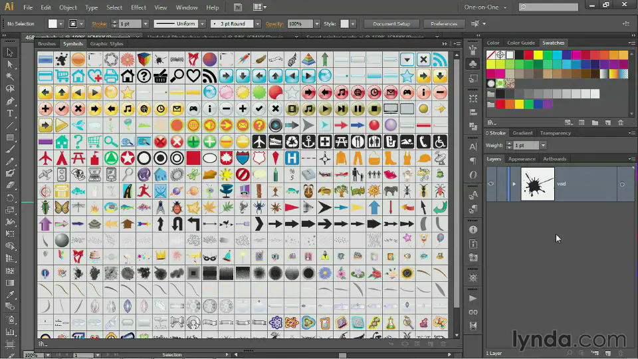
Task: Open the stroke weight dropdown in control bar
Action: coord(144,24)
